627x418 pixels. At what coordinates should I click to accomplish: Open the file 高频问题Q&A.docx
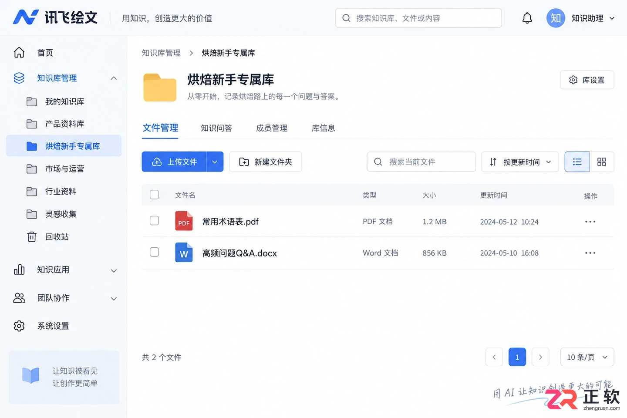click(x=239, y=253)
